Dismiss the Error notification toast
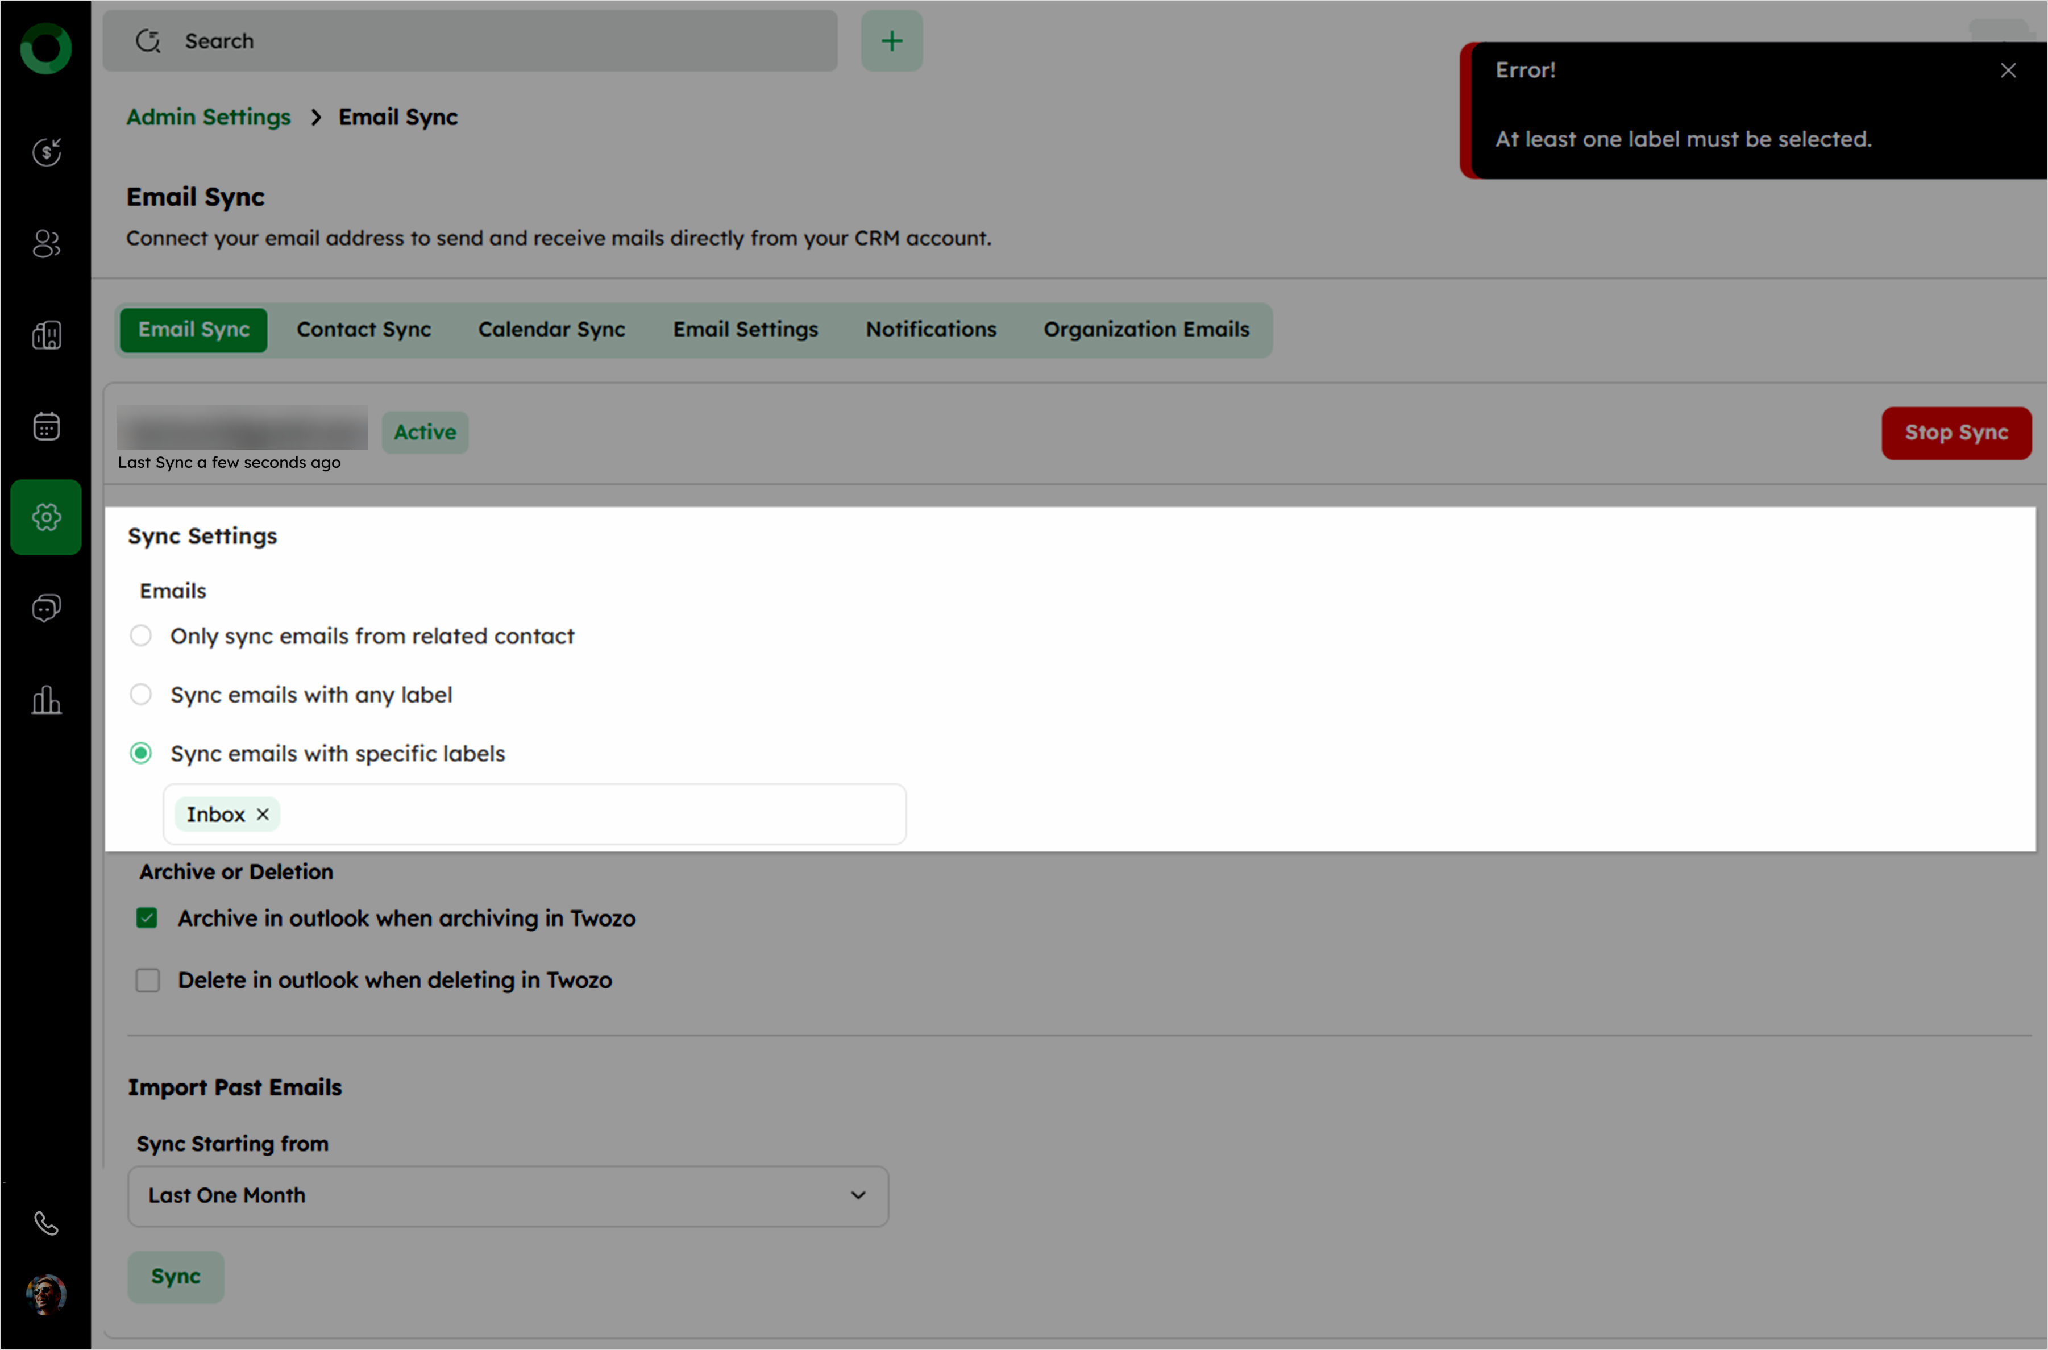 coord(2008,70)
